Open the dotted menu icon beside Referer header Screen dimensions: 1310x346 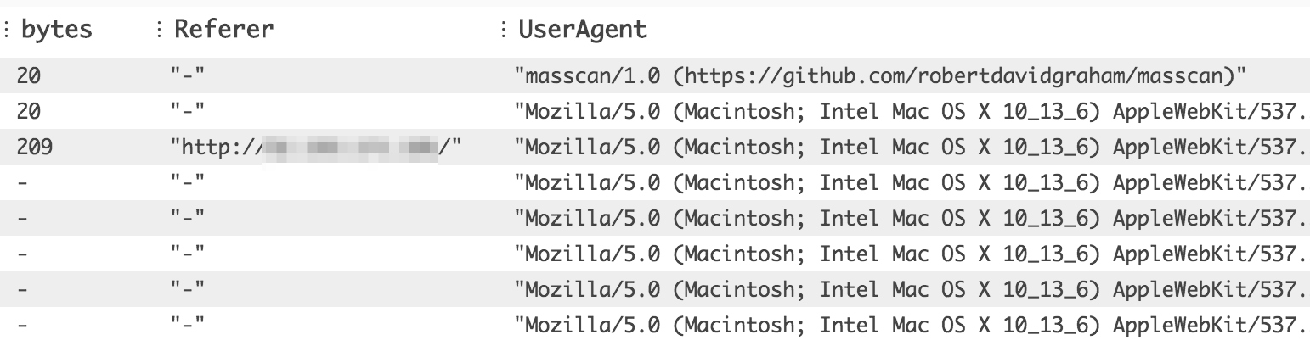pyautogui.click(x=159, y=30)
